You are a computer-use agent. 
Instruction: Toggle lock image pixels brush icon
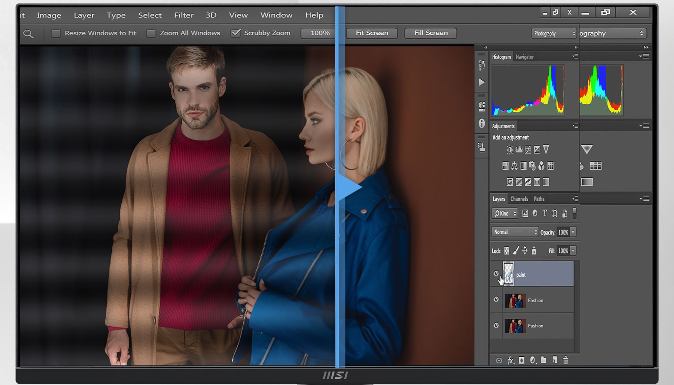coord(516,250)
